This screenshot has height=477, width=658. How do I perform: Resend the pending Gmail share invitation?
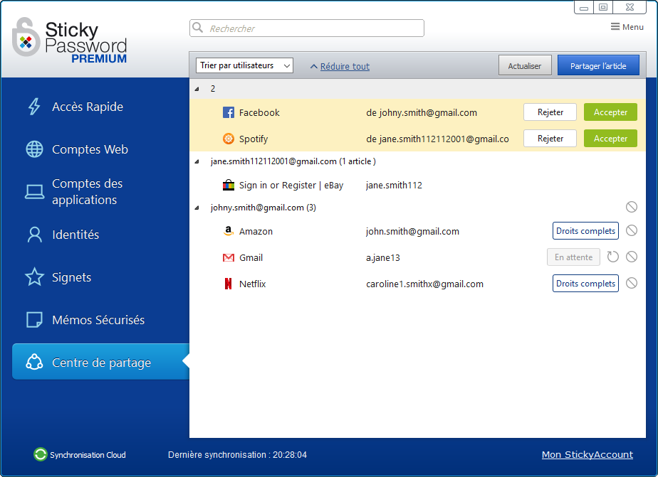point(612,257)
